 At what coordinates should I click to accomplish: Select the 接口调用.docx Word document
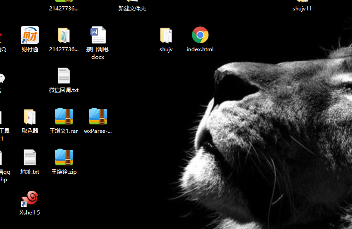[x=98, y=35]
